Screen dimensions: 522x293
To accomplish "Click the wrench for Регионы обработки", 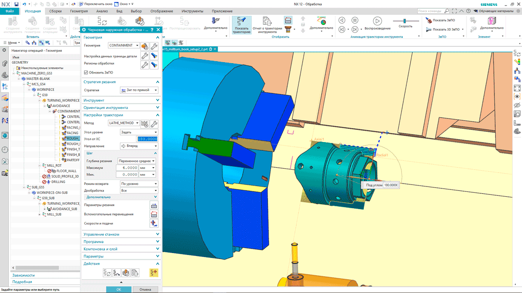I will (x=144, y=65).
